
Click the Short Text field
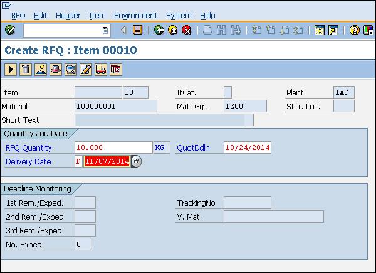[x=164, y=120]
